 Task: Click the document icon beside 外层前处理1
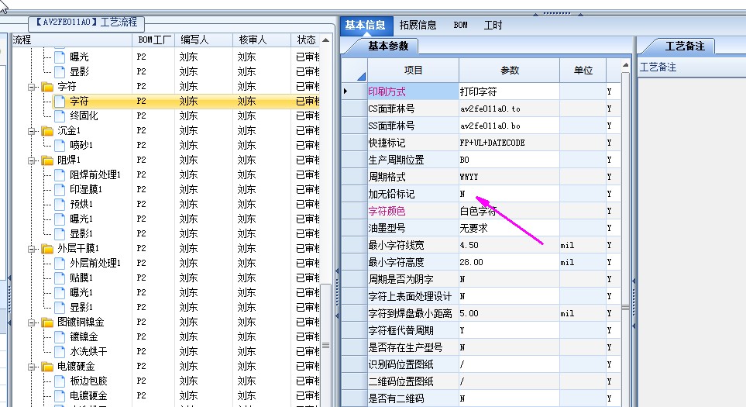click(x=60, y=264)
